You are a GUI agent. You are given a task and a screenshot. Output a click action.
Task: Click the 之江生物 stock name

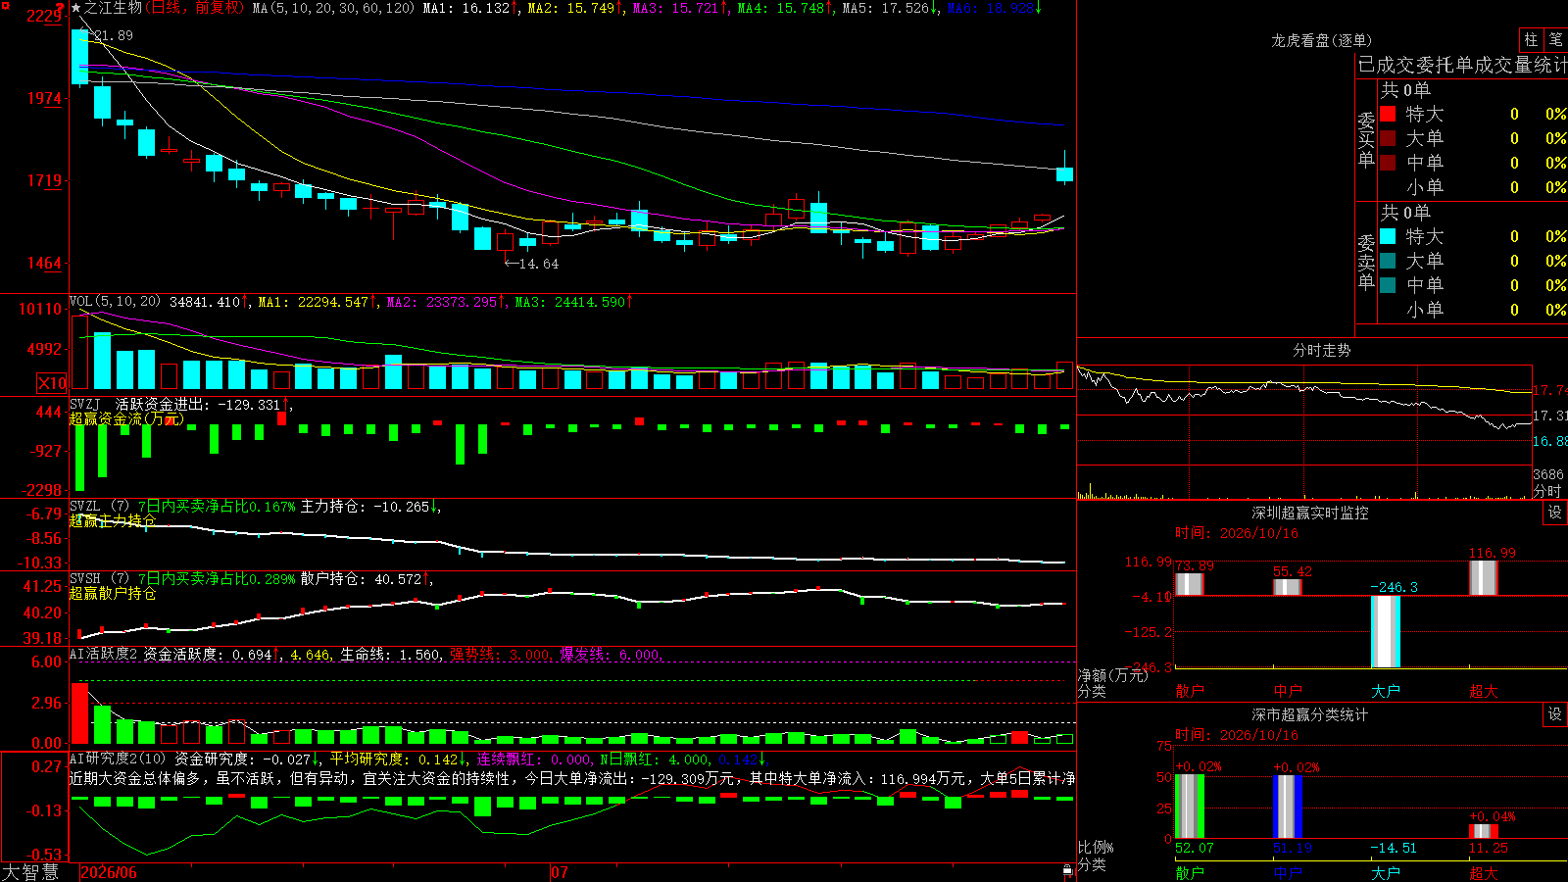point(113,8)
